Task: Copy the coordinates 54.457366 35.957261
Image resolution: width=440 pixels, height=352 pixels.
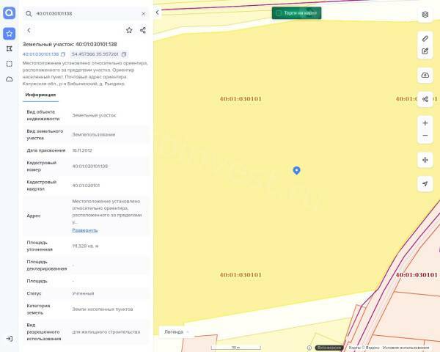Action: click(x=124, y=54)
